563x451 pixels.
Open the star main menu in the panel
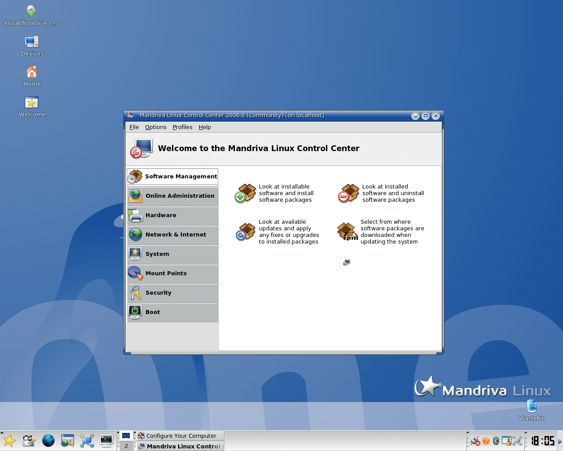pyautogui.click(x=9, y=441)
